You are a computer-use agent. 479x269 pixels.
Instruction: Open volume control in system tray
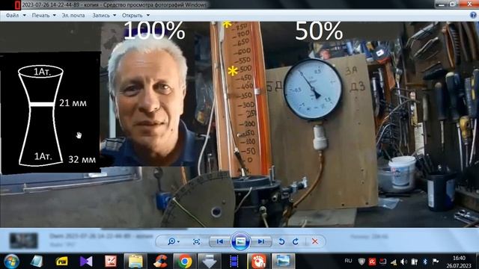404,262
